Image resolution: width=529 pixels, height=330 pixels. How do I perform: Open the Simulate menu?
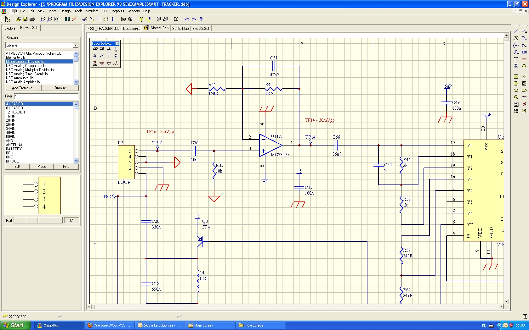tap(92, 11)
